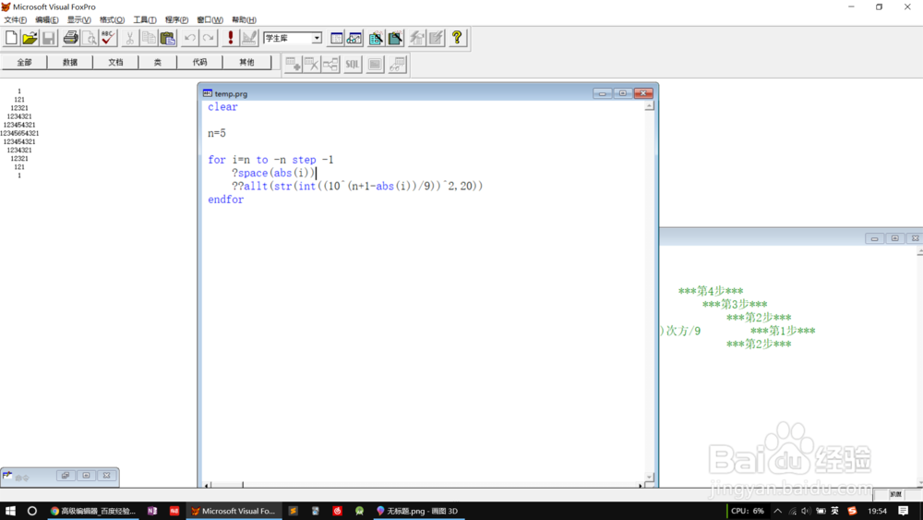This screenshot has height=520, width=923.
Task: Open the 学生库 database dropdown
Action: coord(317,38)
